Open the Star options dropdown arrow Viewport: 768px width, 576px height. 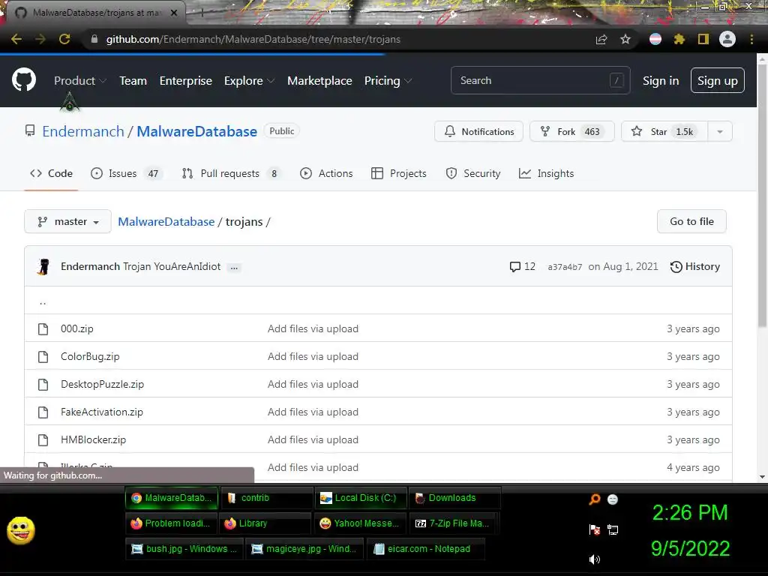[720, 132]
